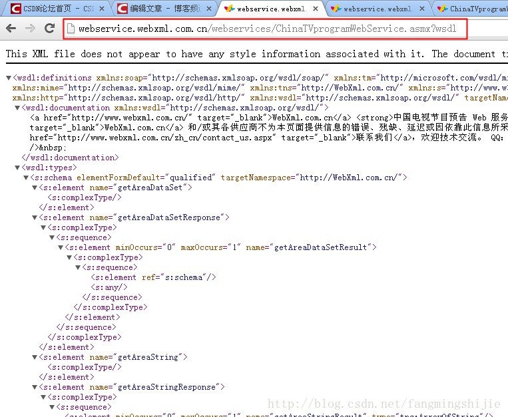
Task: Close the 编辑文章 tab
Action: [x=209, y=9]
